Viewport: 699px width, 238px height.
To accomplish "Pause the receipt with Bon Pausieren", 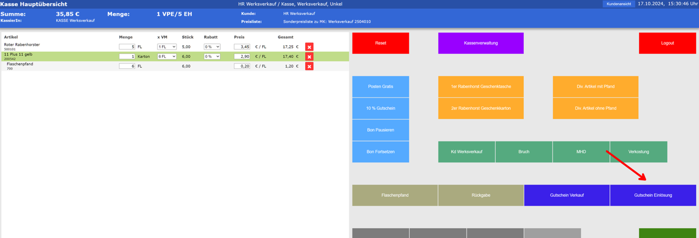I will pos(381,130).
